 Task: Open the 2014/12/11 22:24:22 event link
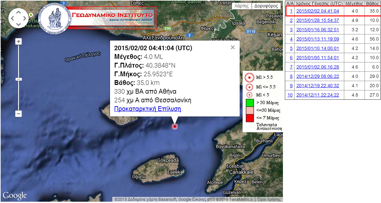[x=317, y=95]
